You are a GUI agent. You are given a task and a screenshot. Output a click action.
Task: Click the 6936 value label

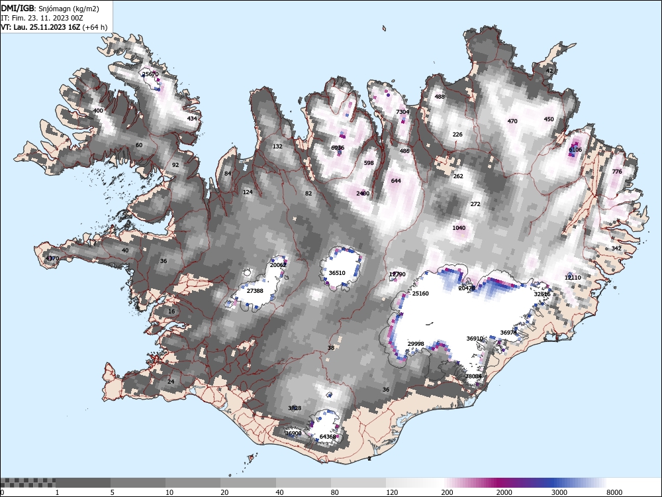[338, 148]
